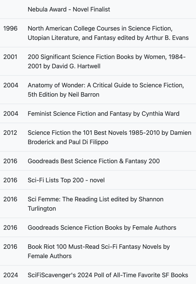Select year 2004 beside Feminist Science Fiction
This screenshot has height=284, width=196.
coord(11,113)
